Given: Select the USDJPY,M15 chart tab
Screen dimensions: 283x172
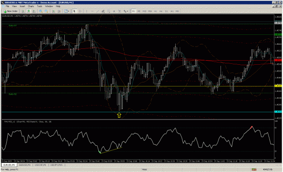Looking at the screenshot, I should (57, 165).
